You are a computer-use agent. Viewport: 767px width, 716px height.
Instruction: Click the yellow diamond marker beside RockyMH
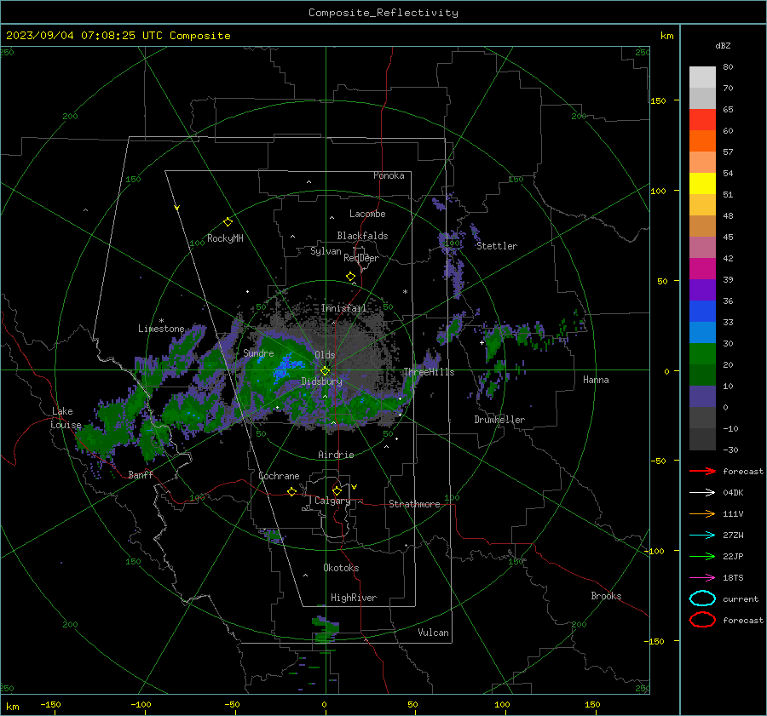pos(228,222)
